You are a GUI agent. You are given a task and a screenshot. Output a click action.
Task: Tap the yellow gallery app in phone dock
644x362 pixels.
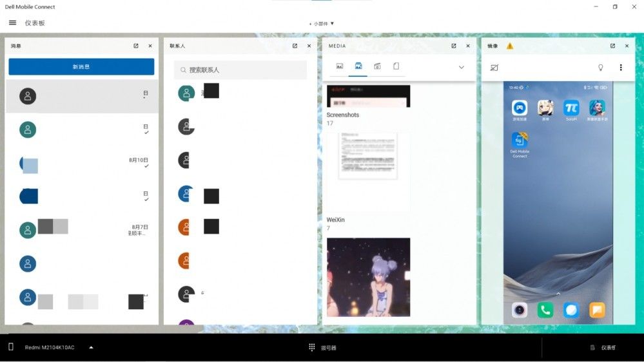tap(597, 310)
